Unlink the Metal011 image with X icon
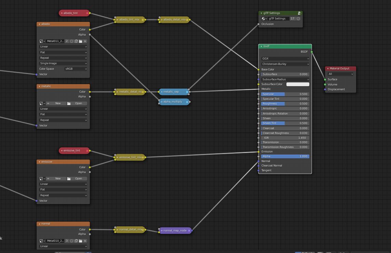Screen dimensions: 391x253 (x=85, y=41)
